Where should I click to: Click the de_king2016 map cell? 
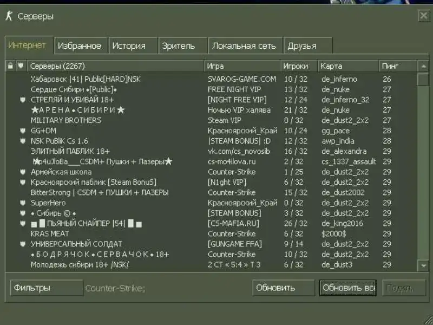click(342, 223)
